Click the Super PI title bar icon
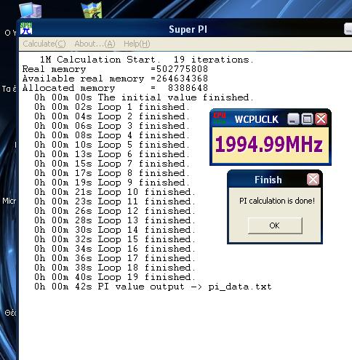The width and height of the screenshot is (352, 360). tap(26, 28)
